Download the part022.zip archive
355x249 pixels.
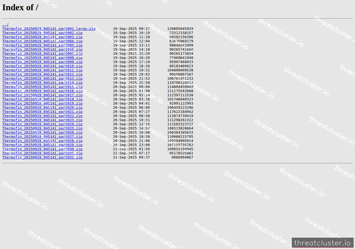[42, 116]
